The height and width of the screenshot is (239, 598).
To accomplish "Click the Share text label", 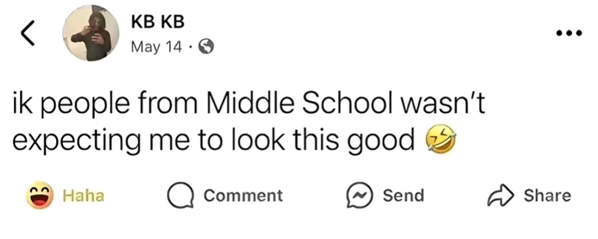I will click(x=547, y=195).
